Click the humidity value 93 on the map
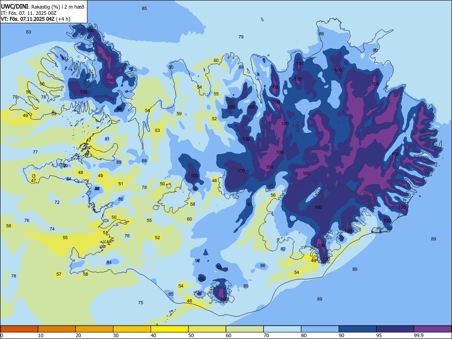This screenshot has width=452, height=339. point(250,204)
